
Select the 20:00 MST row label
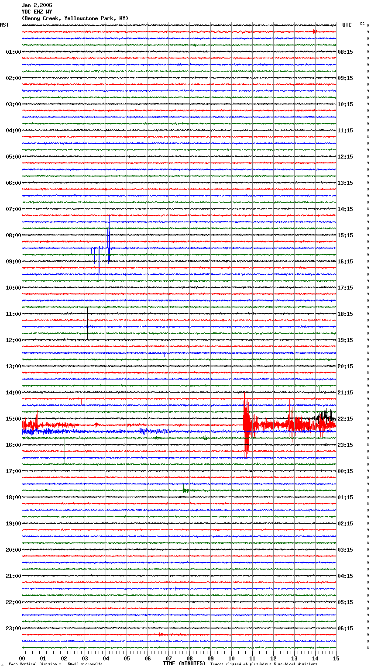(x=13, y=550)
